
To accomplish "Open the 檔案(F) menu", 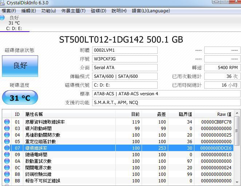I will click(x=9, y=11).
